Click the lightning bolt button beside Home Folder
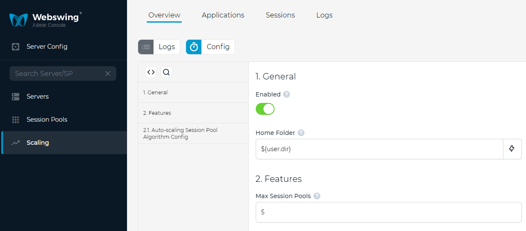The image size is (526, 231). point(512,149)
